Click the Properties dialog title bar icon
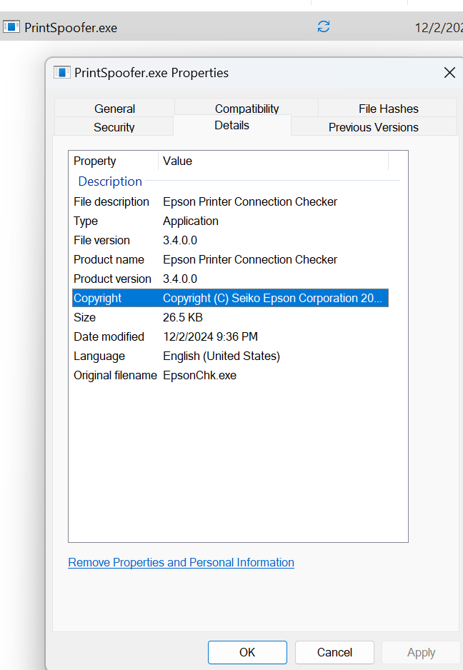Image resolution: width=463 pixels, height=670 pixels. 62,73
